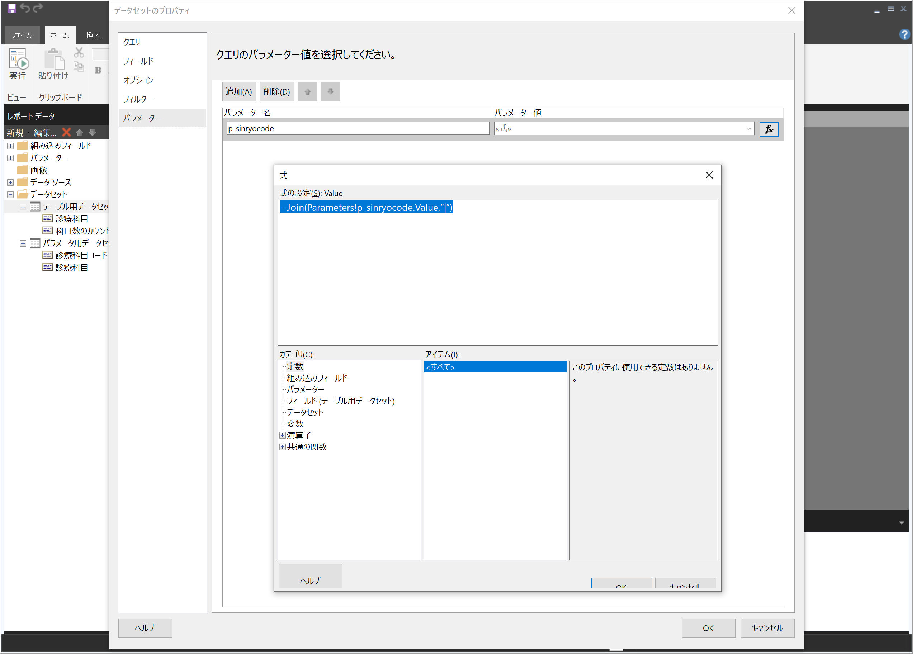Select パラメーター in the category list
The image size is (913, 654).
pos(305,389)
